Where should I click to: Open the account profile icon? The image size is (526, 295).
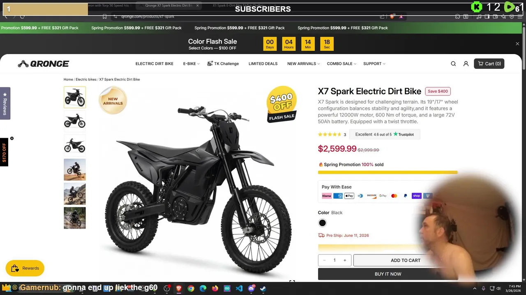pos(466,64)
